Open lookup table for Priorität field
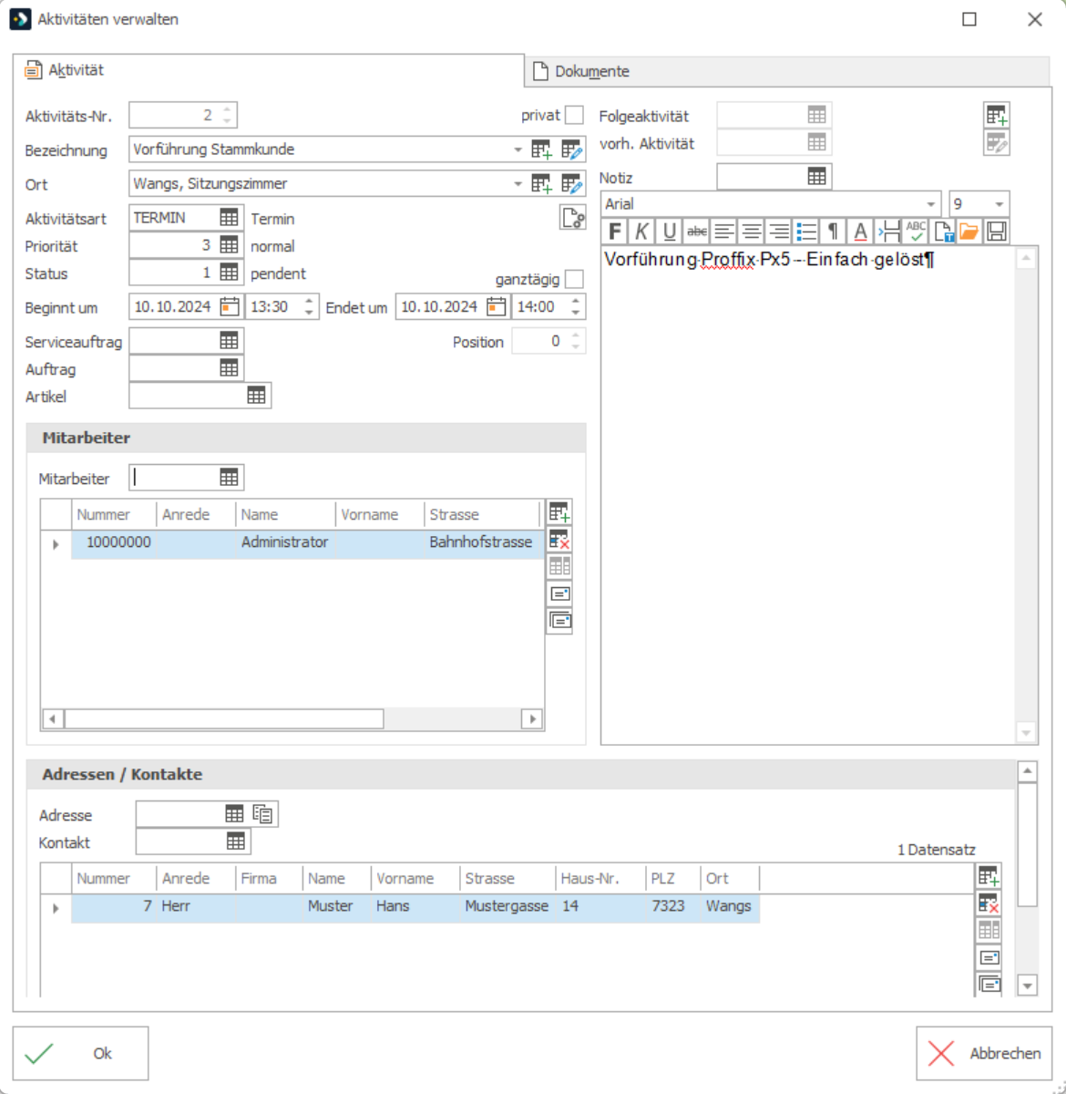The height and width of the screenshot is (1094, 1066). click(229, 245)
